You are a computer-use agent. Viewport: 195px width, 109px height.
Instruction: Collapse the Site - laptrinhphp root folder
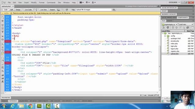[163, 33]
